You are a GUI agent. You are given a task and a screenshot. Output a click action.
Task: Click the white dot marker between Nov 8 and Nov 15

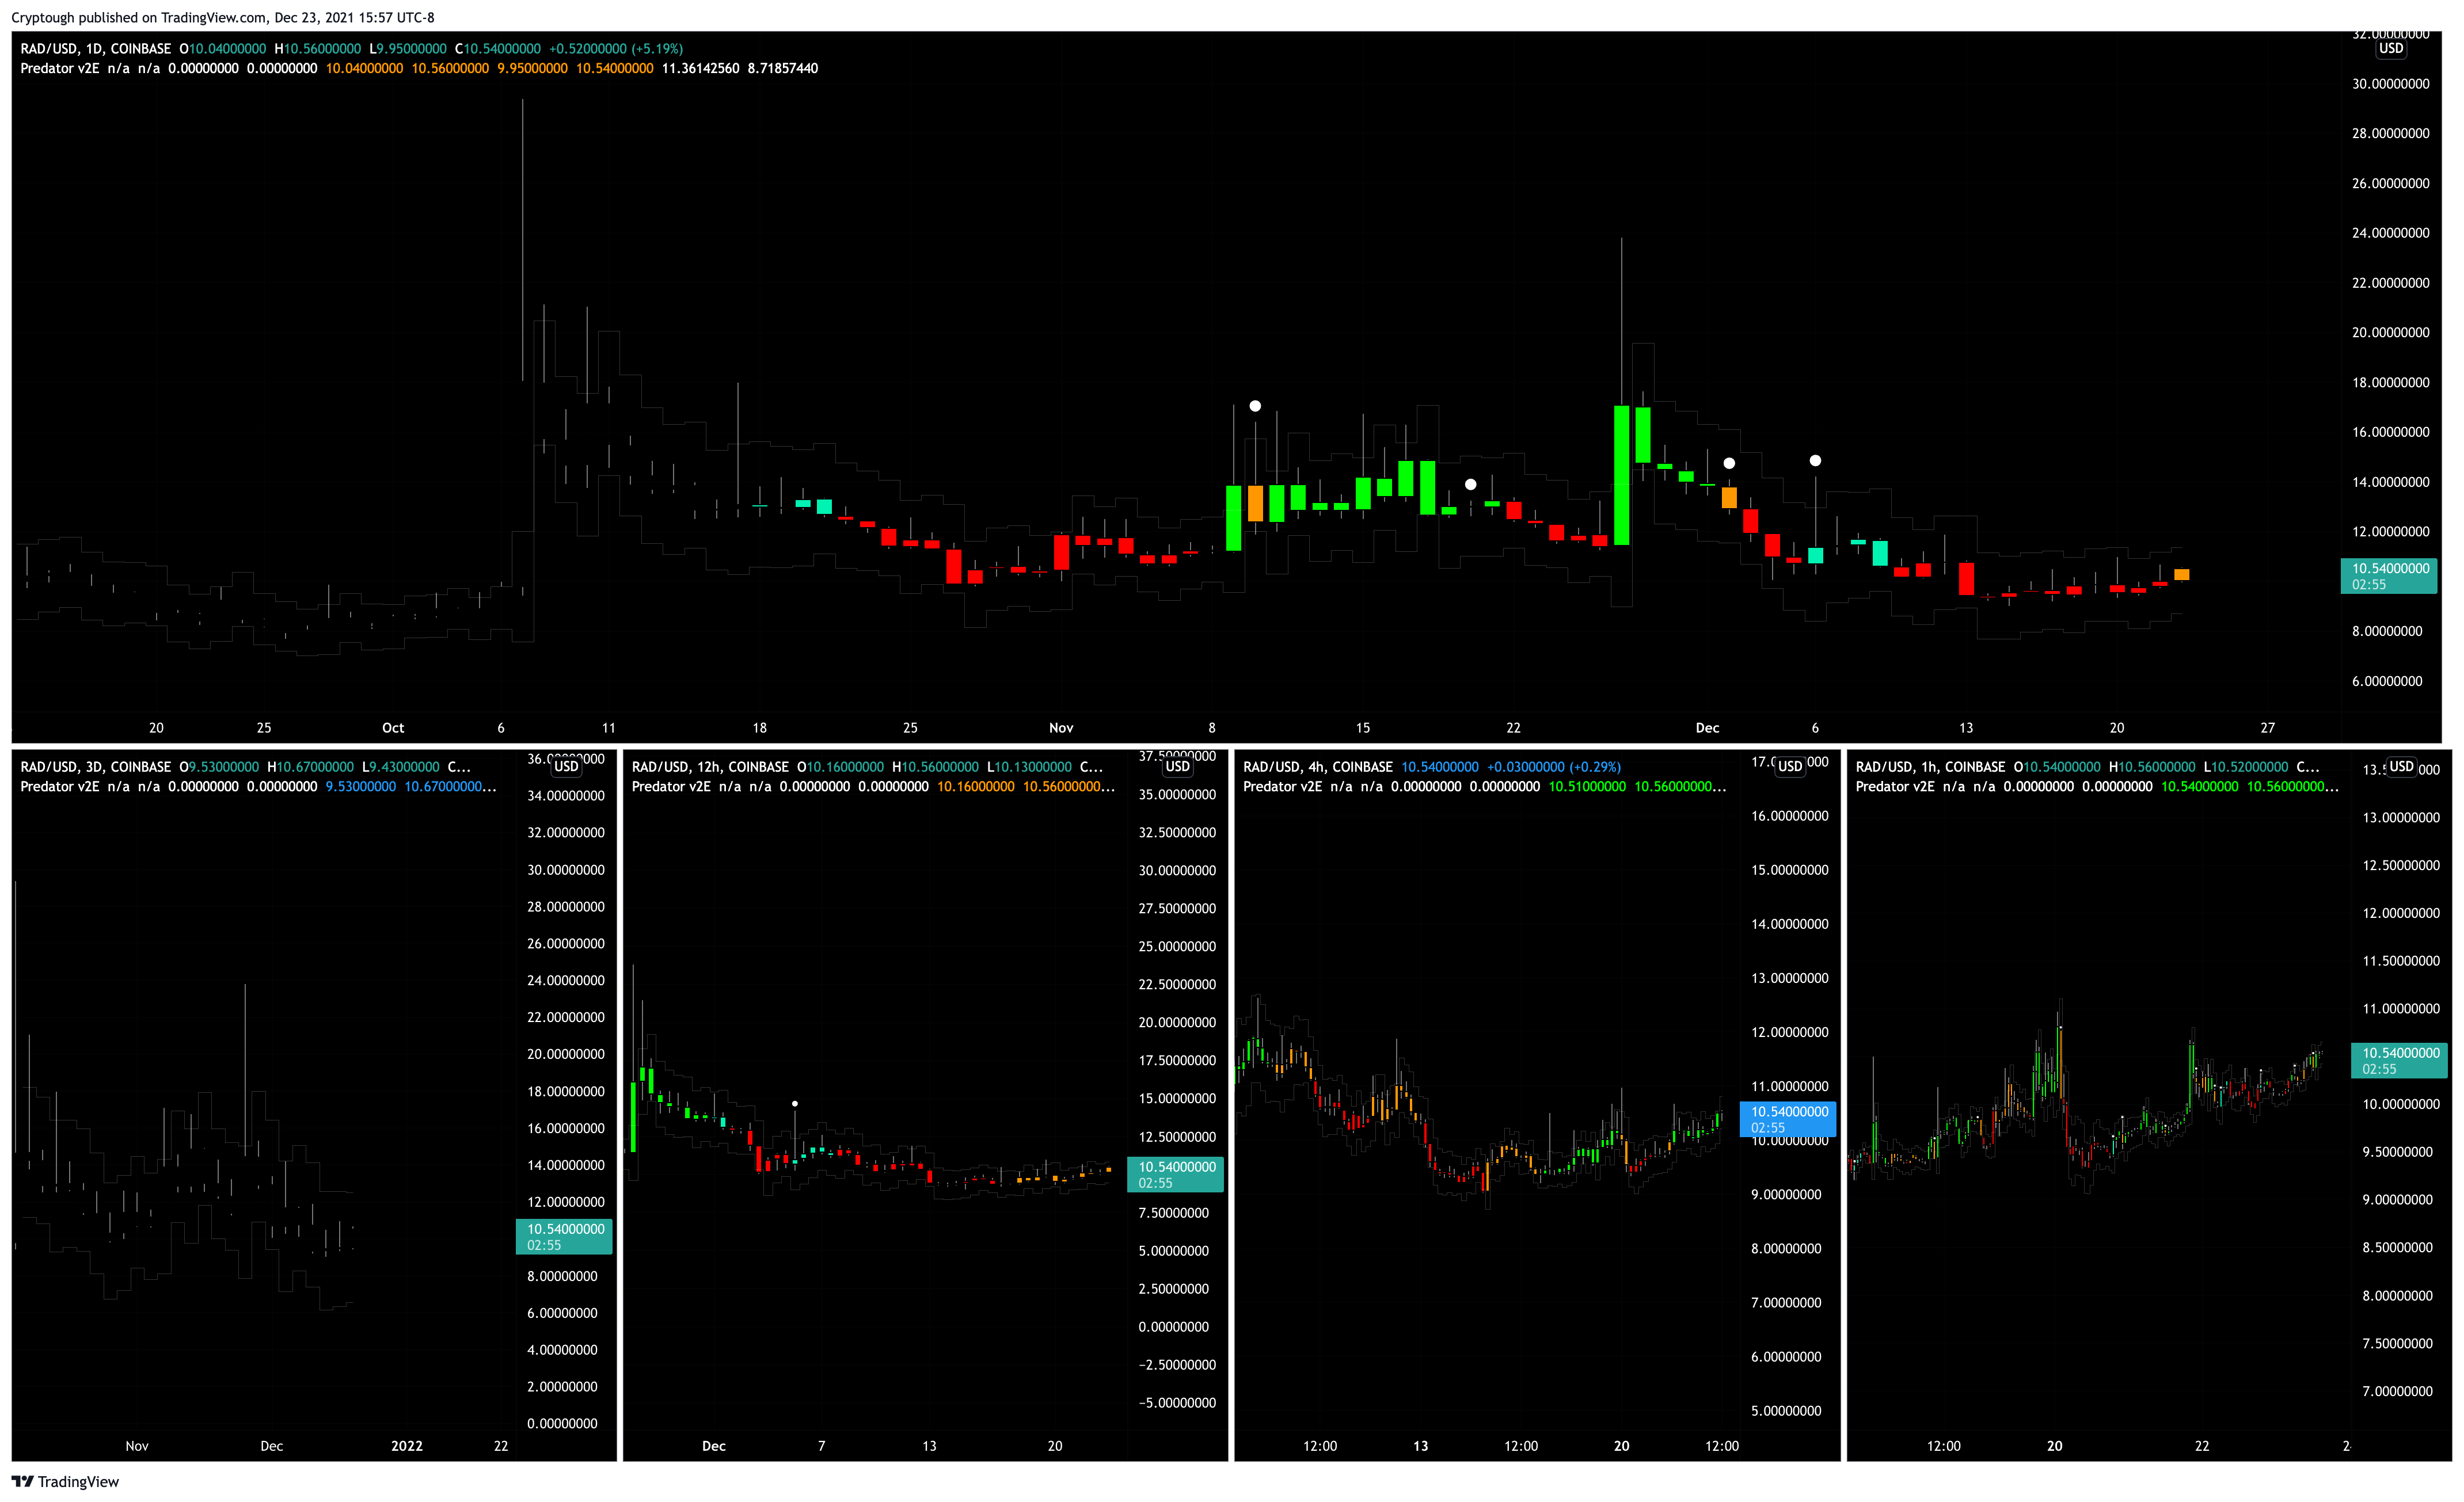pyautogui.click(x=1255, y=406)
